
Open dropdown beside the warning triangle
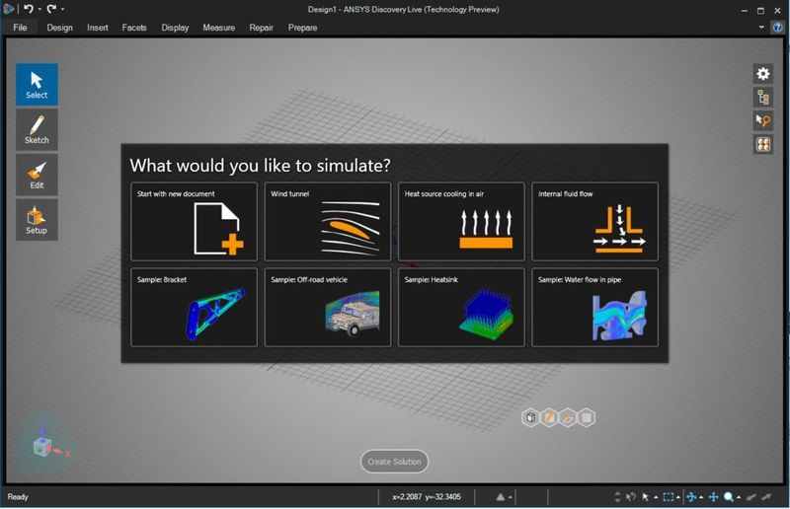[x=511, y=497]
